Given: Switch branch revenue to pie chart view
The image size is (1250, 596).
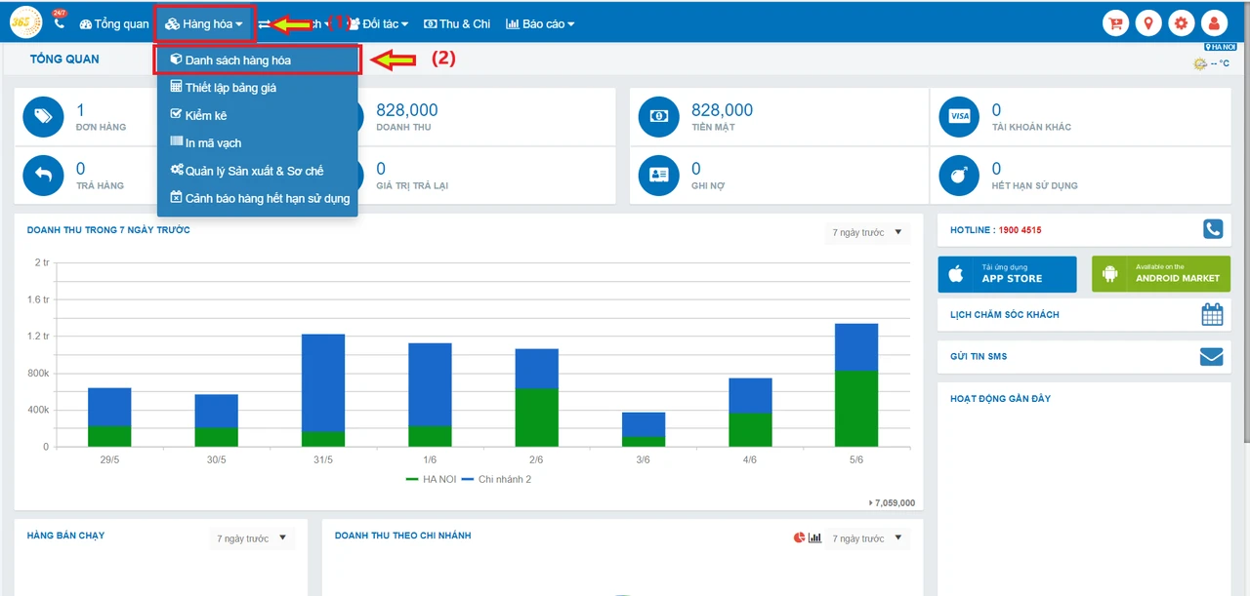Looking at the screenshot, I should click(799, 538).
